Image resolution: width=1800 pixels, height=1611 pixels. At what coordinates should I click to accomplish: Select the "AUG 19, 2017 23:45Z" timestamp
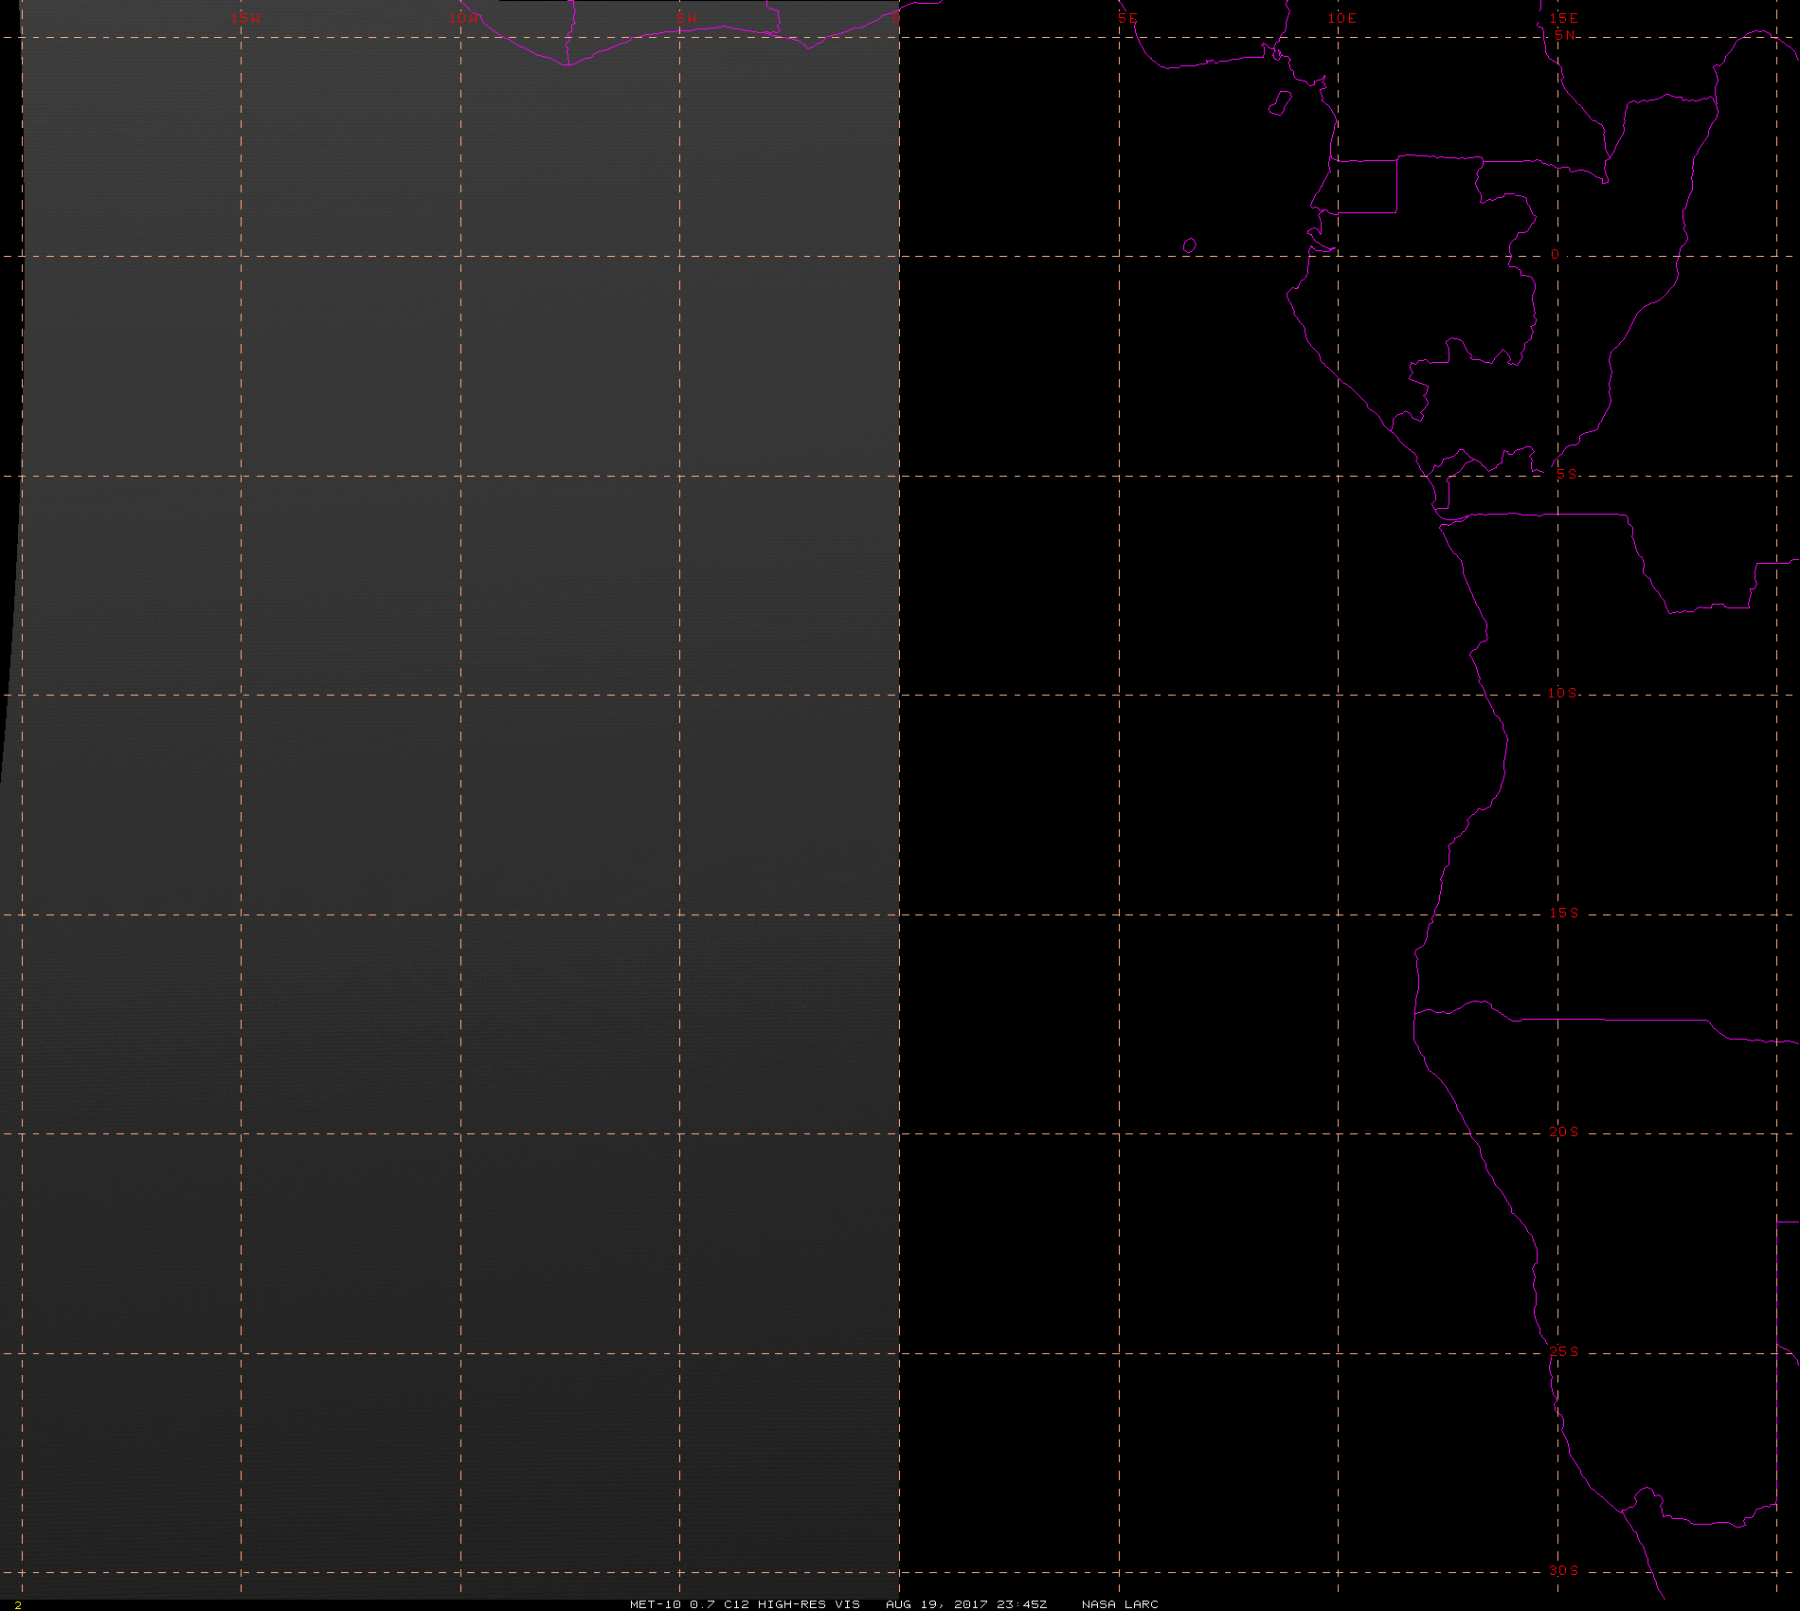point(966,1604)
